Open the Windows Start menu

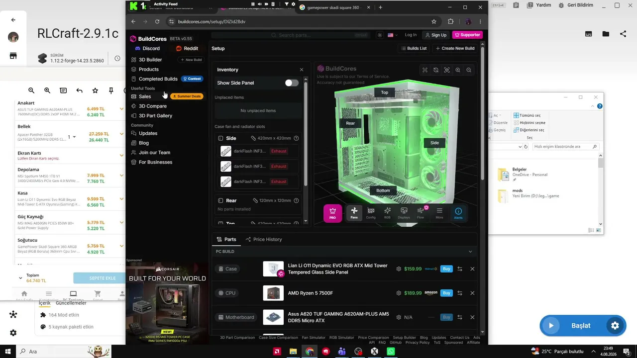[8, 352]
